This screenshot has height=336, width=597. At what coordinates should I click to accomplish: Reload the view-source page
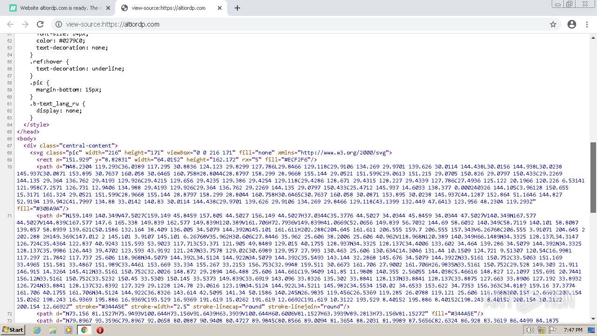(40, 24)
